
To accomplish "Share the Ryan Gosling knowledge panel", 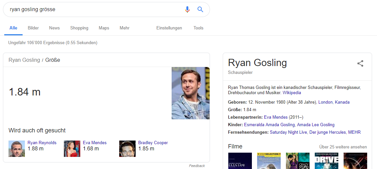I will tap(360, 63).
